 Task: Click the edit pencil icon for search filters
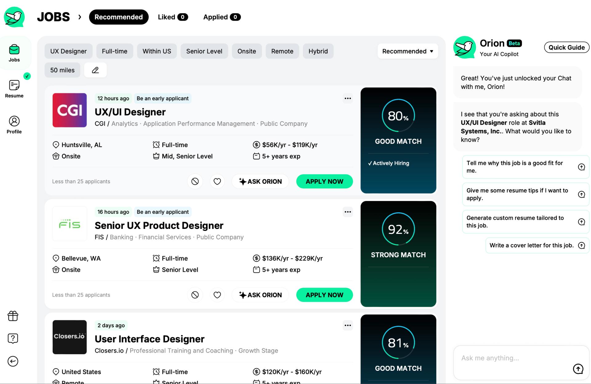click(95, 69)
